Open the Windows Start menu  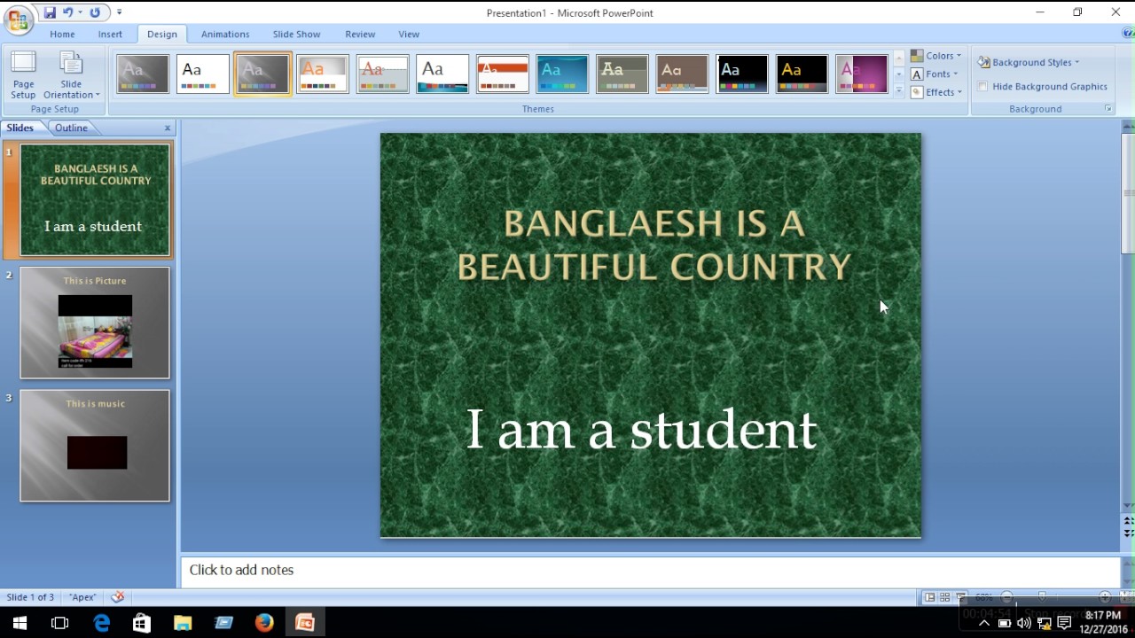(x=20, y=623)
